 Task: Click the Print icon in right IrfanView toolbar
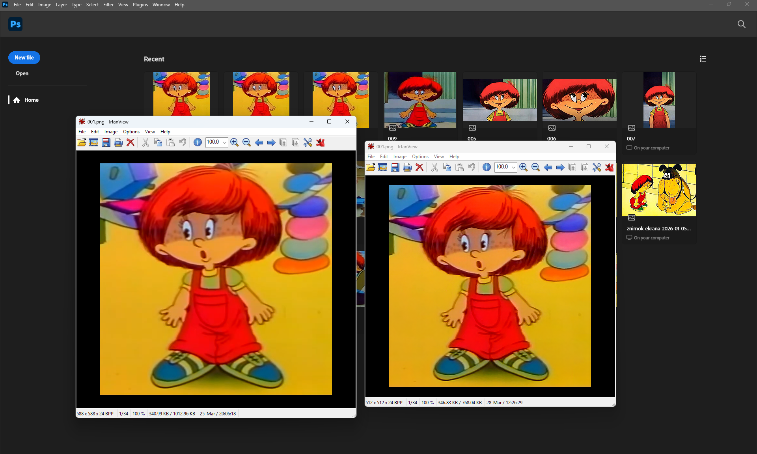407,167
